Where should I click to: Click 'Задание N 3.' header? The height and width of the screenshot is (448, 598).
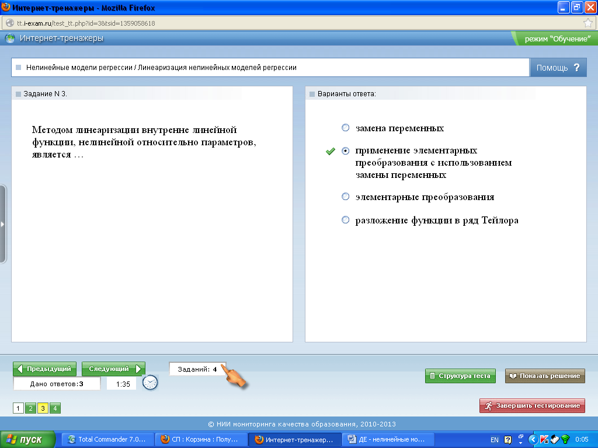click(x=45, y=94)
